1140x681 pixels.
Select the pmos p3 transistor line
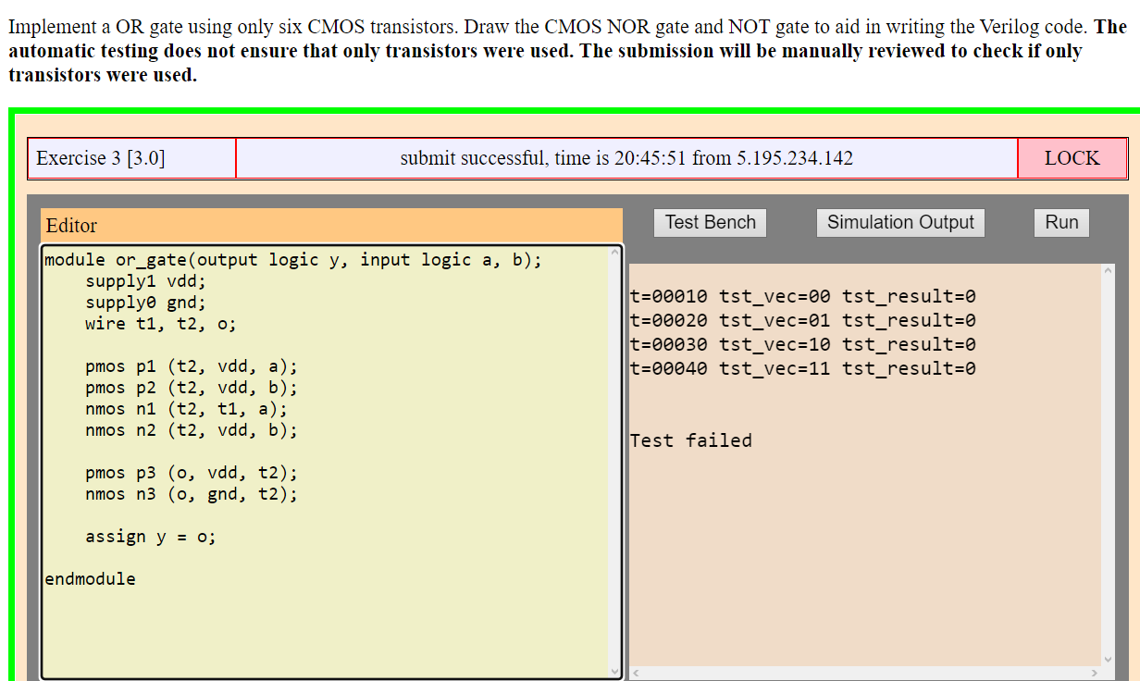(190, 473)
